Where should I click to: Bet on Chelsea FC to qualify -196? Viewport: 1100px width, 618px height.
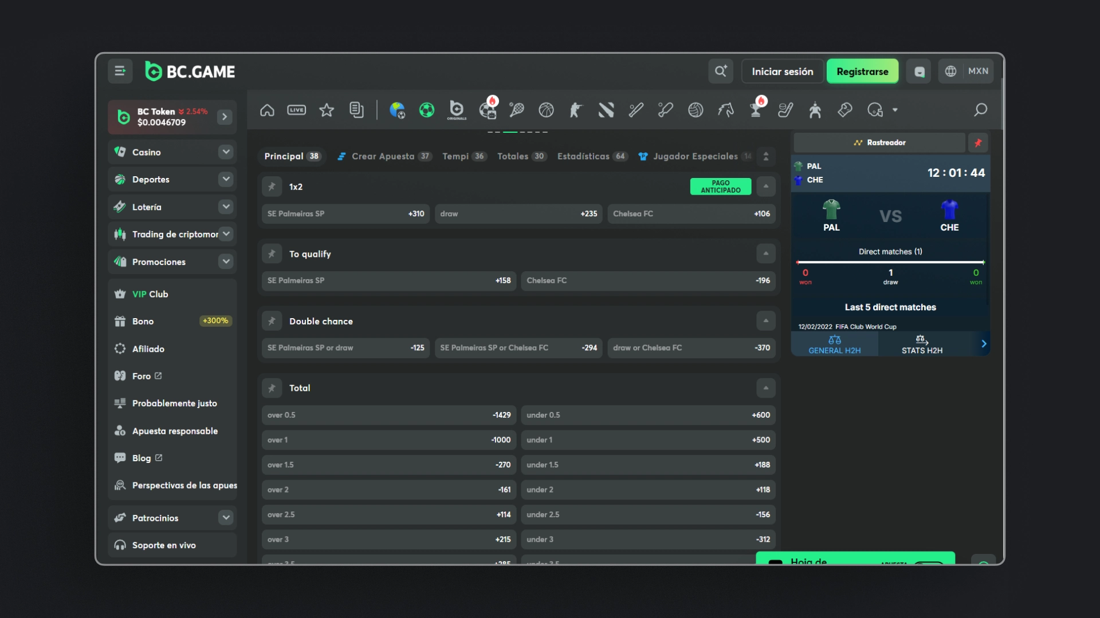click(x=648, y=280)
